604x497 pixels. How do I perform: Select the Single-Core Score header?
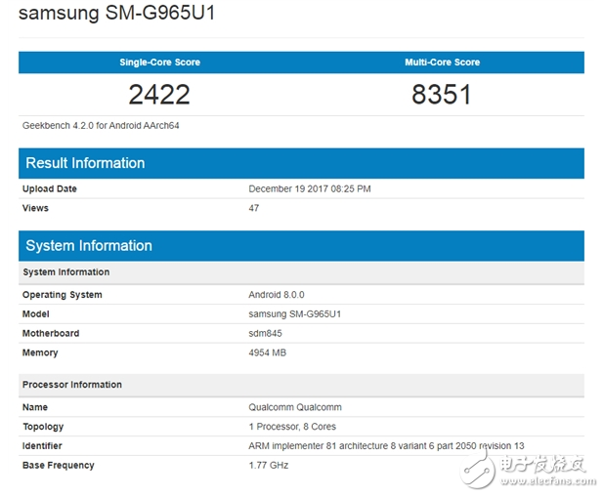pos(159,62)
